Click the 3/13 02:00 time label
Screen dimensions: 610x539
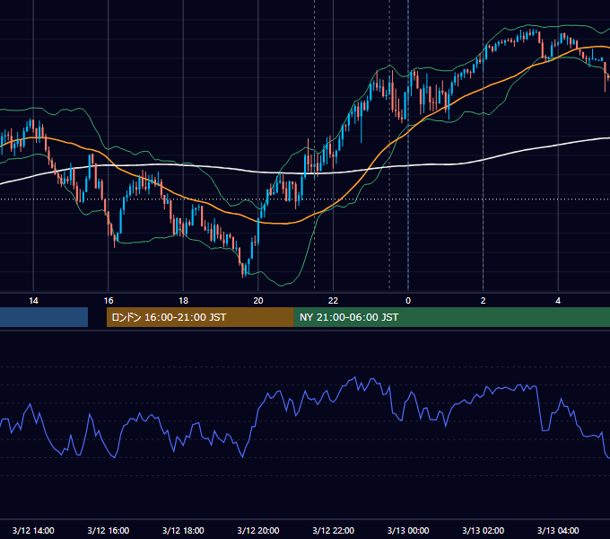tap(484, 530)
